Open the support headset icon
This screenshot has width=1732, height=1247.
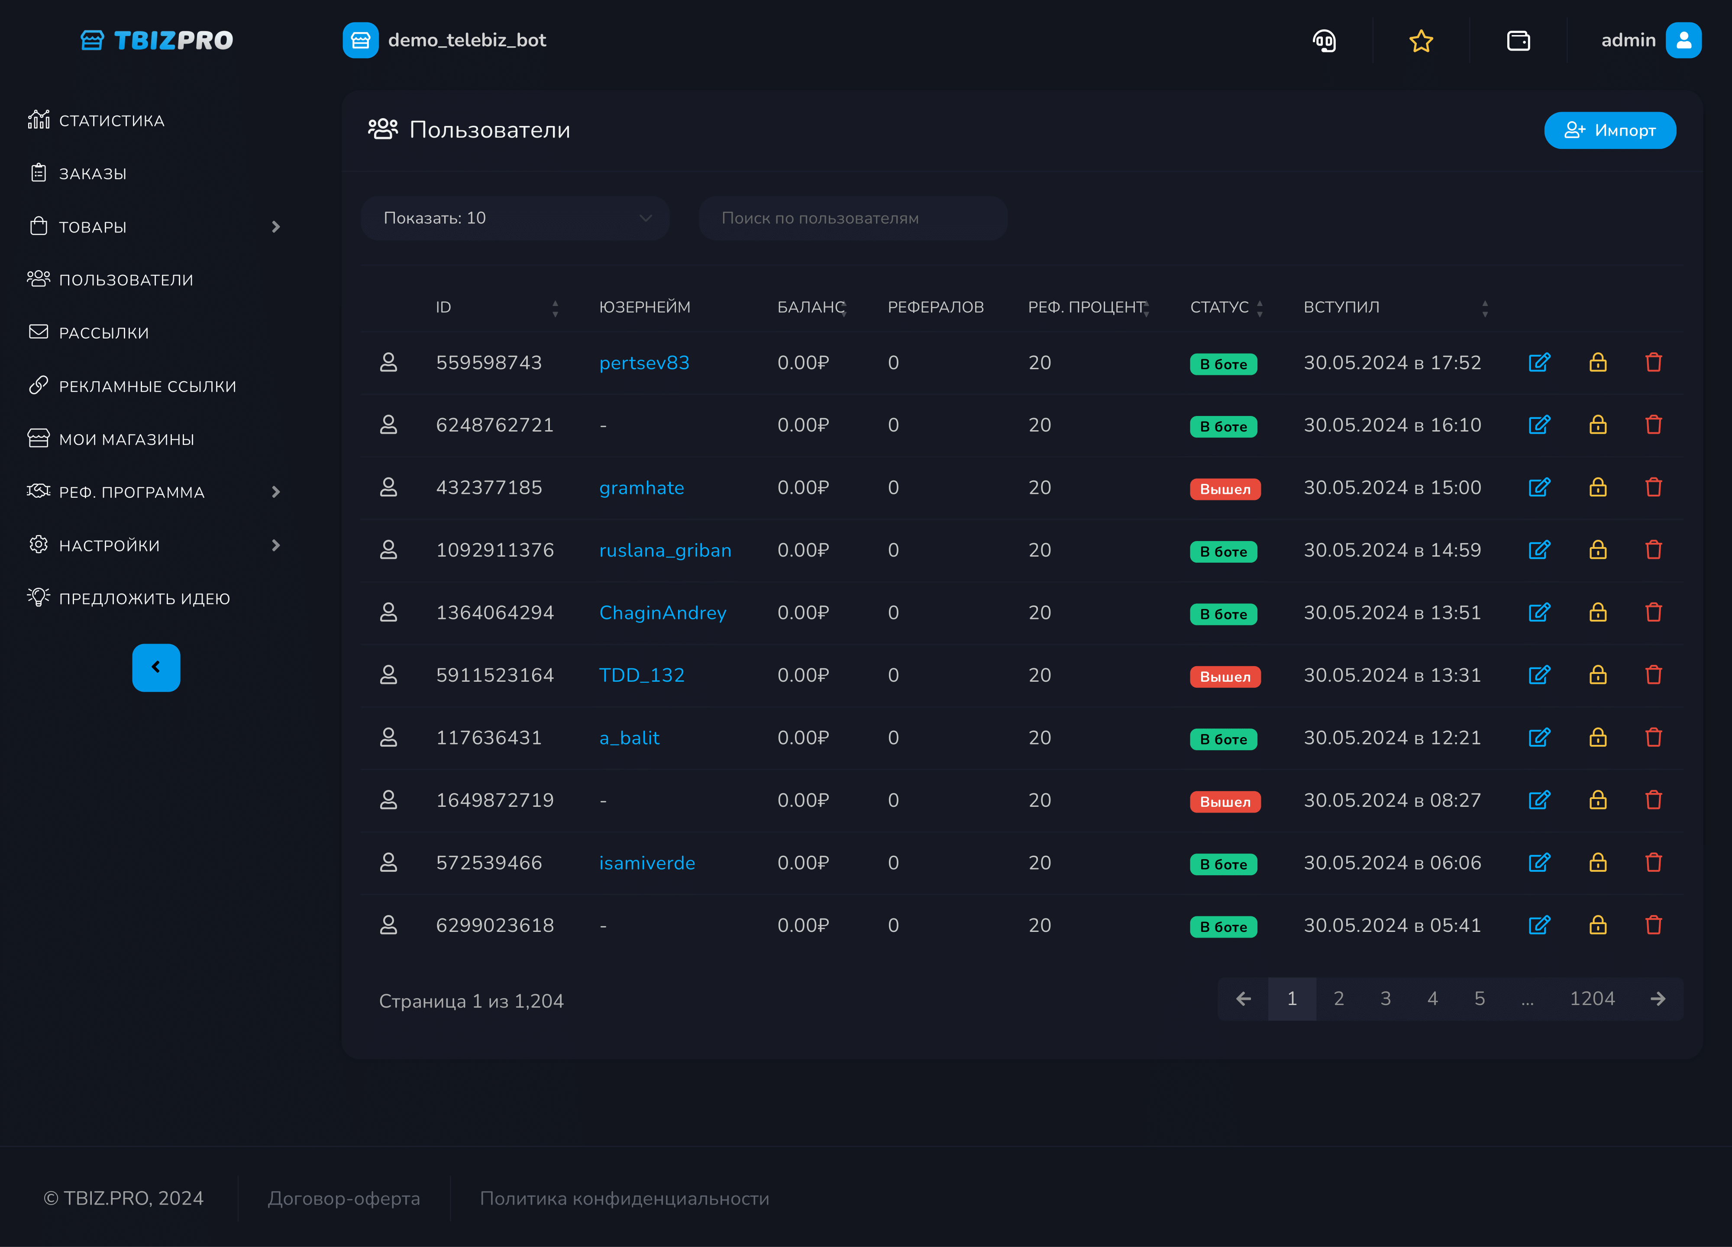(1324, 40)
